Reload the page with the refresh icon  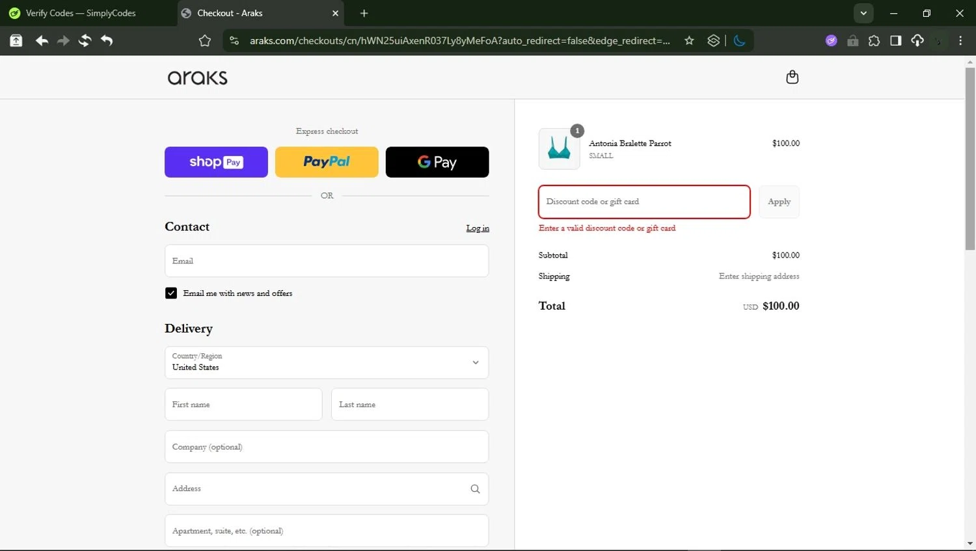(85, 41)
